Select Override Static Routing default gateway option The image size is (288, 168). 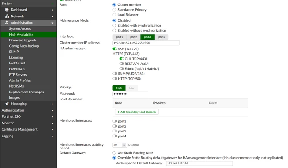pyautogui.click(x=114, y=158)
